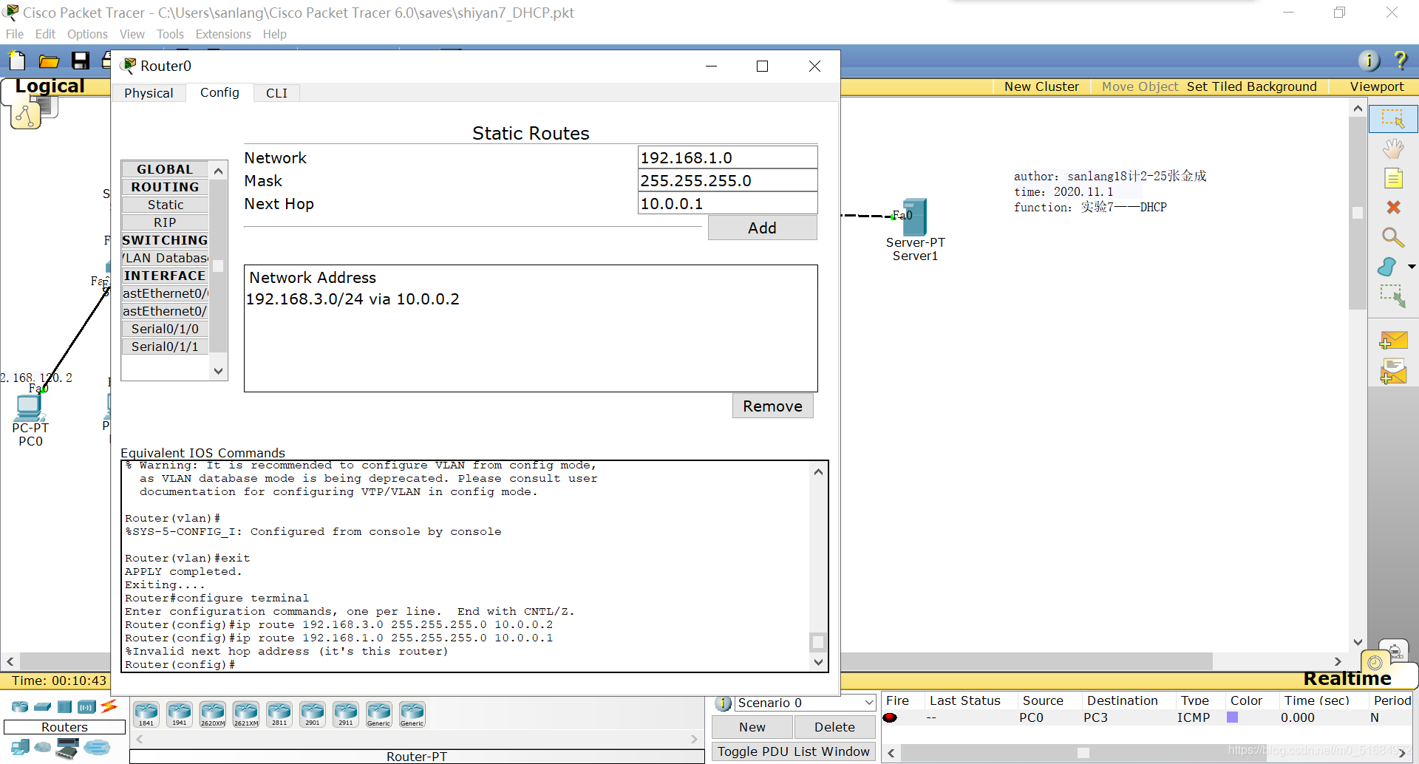Click the red Fire status indicator

[890, 717]
